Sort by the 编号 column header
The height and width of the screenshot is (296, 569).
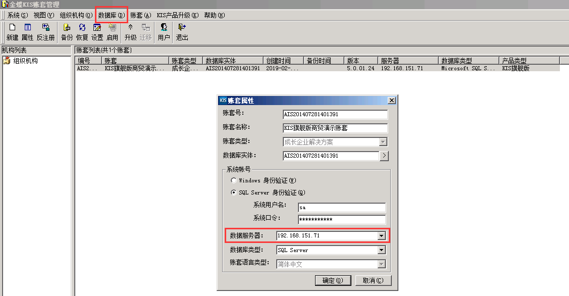pos(88,60)
